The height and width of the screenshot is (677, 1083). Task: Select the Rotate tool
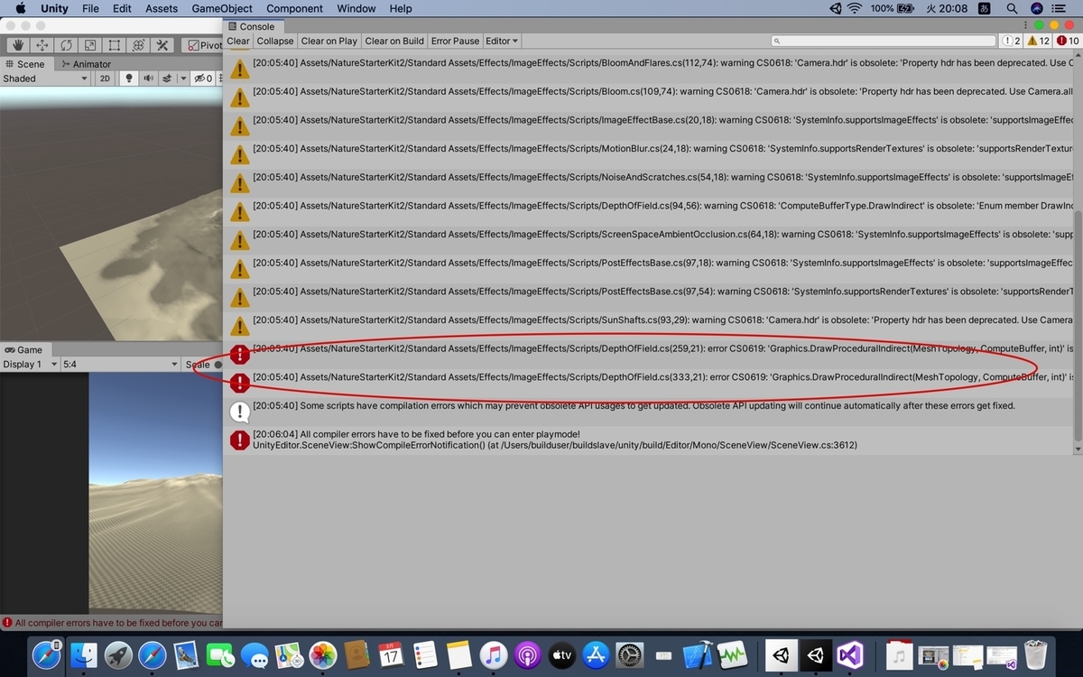pos(66,45)
